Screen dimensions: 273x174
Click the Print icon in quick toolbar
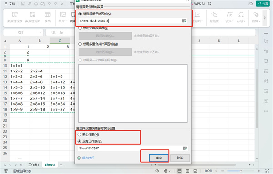tap(36, 4)
